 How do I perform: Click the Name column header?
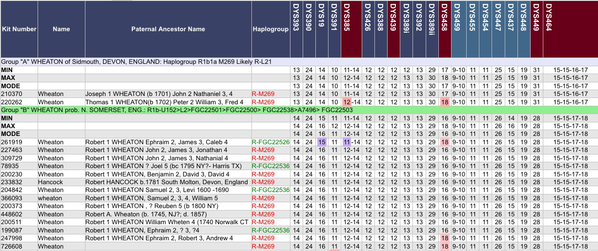(x=62, y=29)
